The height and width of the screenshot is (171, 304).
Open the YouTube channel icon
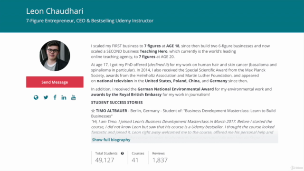pyautogui.click(x=74, y=97)
